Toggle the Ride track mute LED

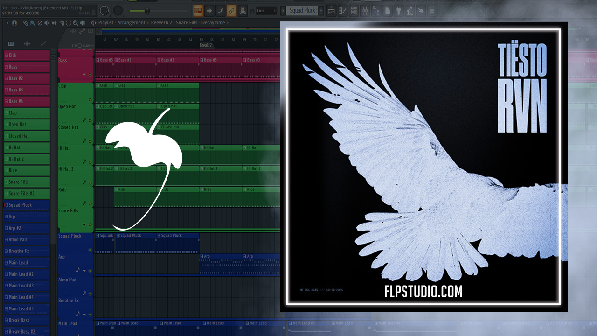(90, 203)
